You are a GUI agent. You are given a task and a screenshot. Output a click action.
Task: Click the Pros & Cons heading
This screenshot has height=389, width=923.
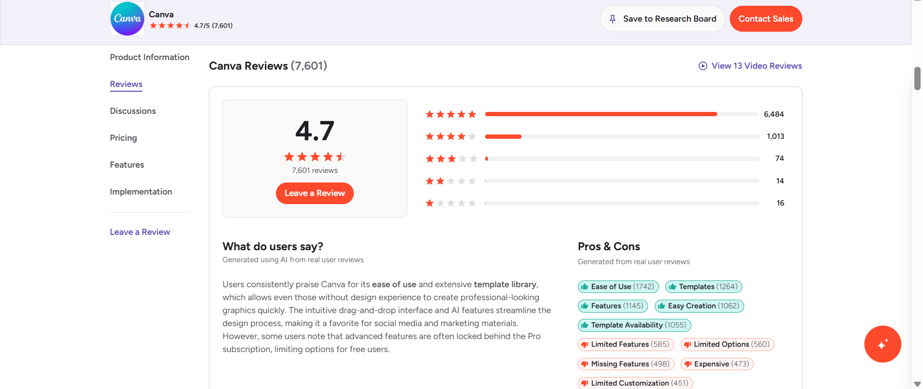point(609,246)
